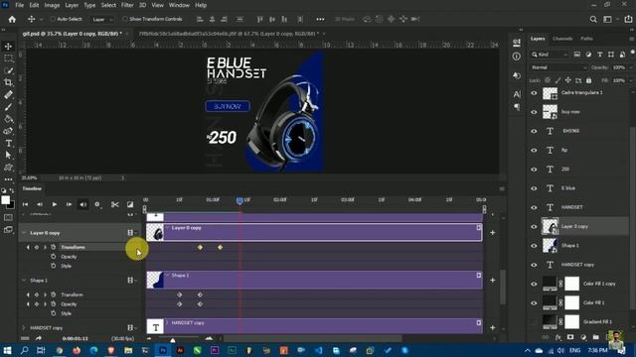The image size is (636, 357).
Task: Open the transition icon beside scissors
Action: click(130, 204)
